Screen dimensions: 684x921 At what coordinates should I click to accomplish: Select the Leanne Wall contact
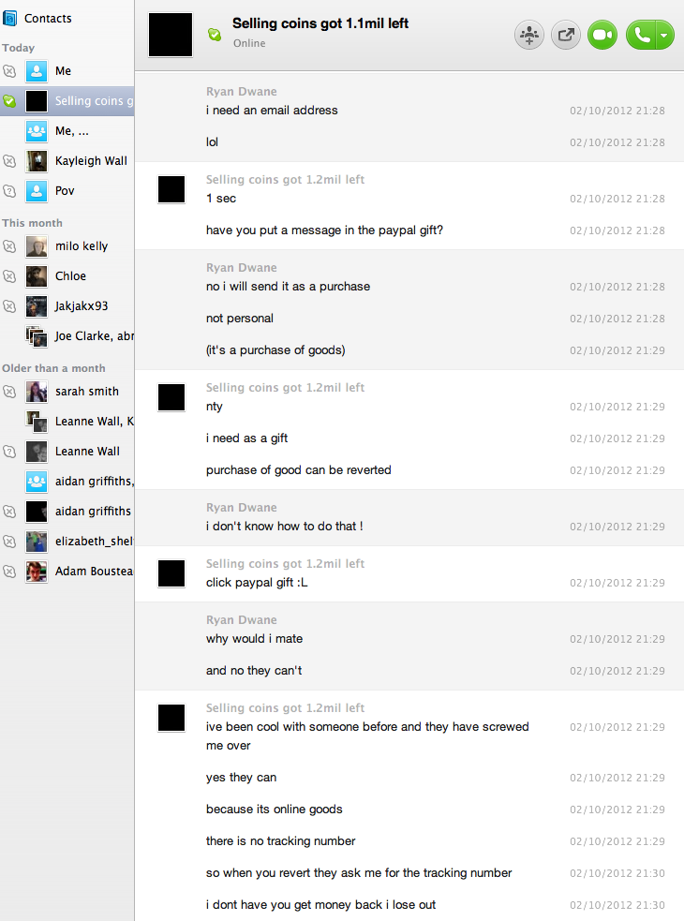(67, 451)
